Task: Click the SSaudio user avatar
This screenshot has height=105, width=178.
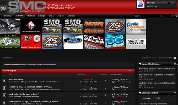Action: pos(141,4)
